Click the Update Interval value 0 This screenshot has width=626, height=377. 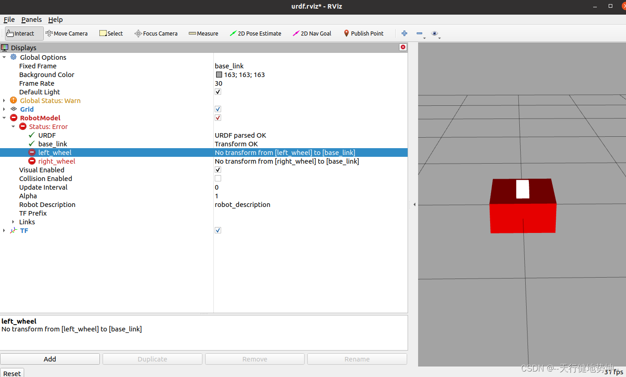217,187
